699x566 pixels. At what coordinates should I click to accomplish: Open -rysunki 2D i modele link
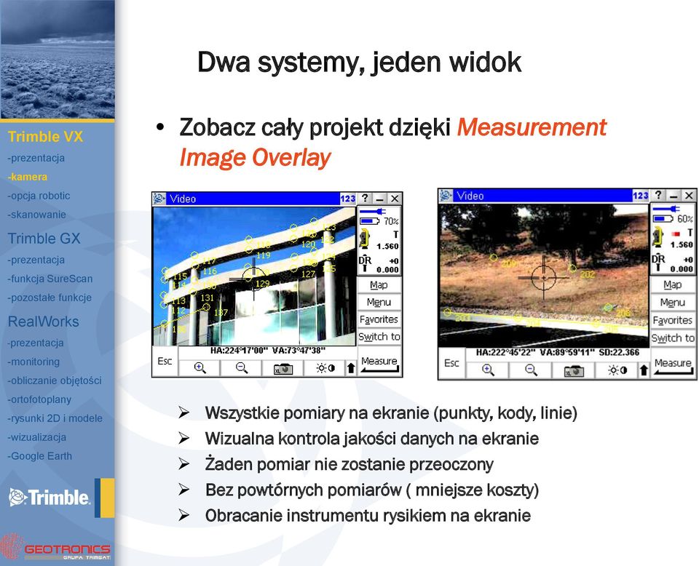click(x=55, y=418)
